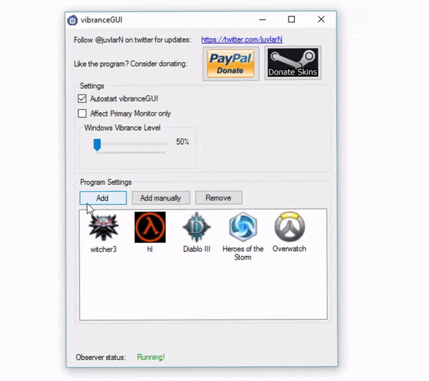
Task: Click the Overwatch label text
Action: click(x=289, y=248)
